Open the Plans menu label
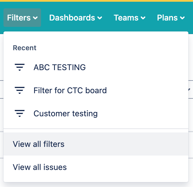This screenshot has width=193, height=187. tap(168, 18)
